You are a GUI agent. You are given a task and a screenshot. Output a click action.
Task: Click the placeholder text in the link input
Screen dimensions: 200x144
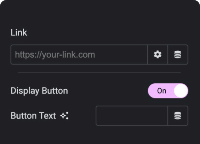[55, 55]
